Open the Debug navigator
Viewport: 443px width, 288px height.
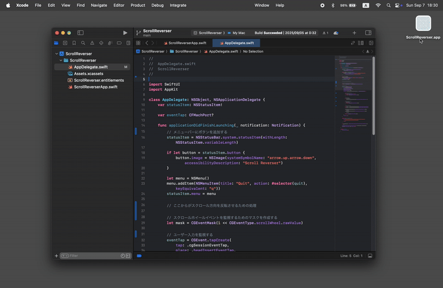pyautogui.click(x=110, y=43)
